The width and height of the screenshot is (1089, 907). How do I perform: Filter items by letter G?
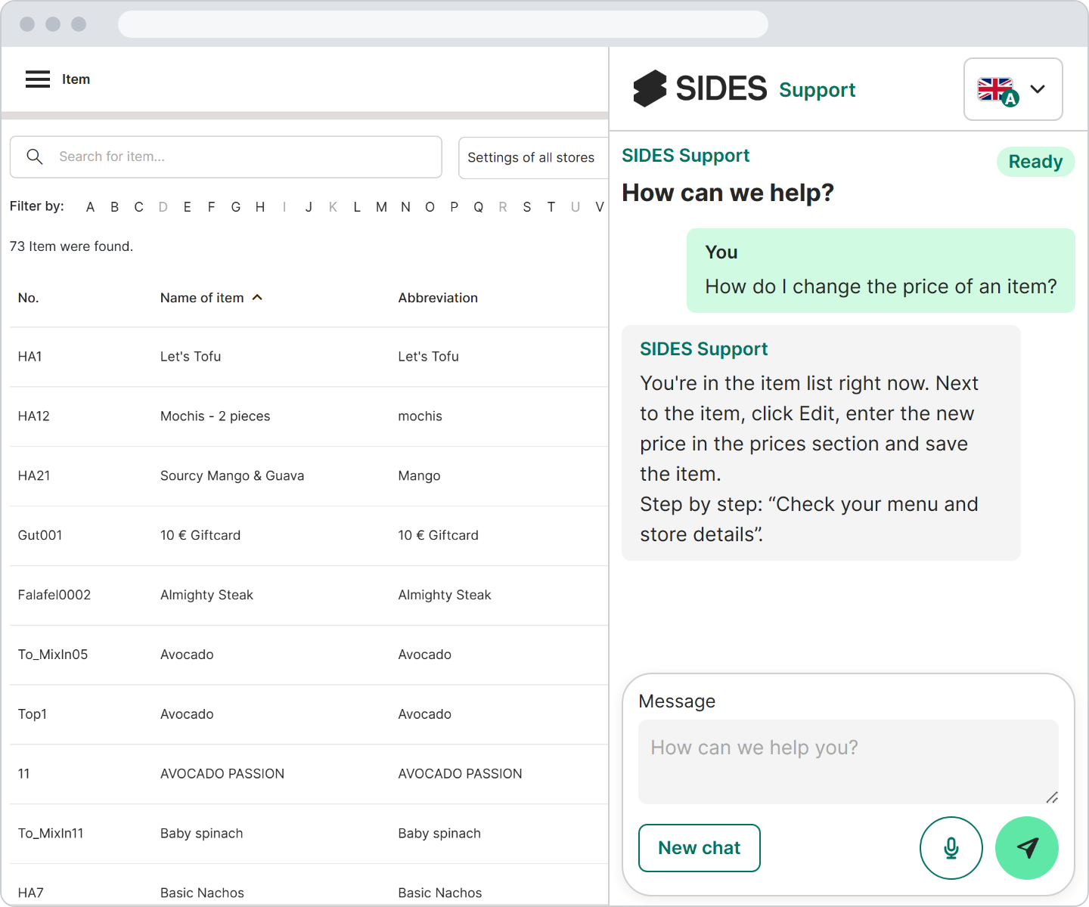236,207
